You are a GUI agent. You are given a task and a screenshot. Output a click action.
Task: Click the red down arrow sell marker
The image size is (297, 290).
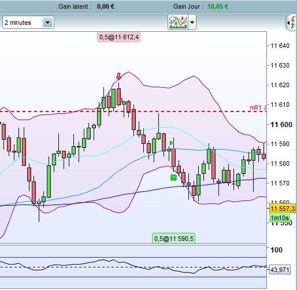pos(118,76)
